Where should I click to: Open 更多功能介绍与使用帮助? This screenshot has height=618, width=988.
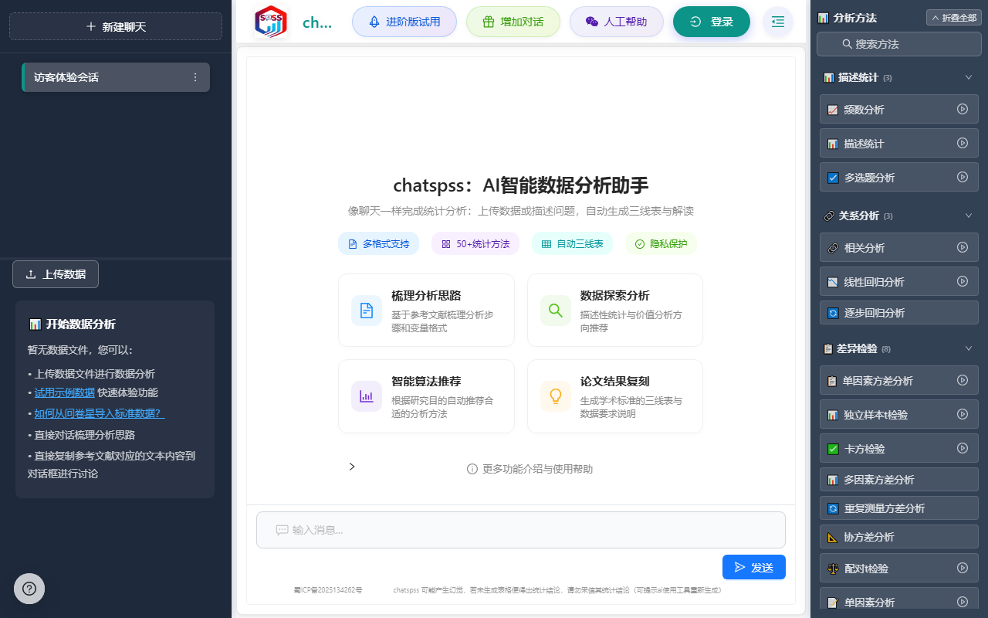[x=530, y=469]
